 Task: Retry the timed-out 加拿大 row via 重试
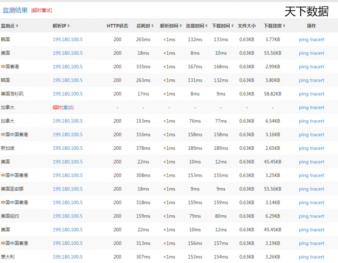[68, 107]
